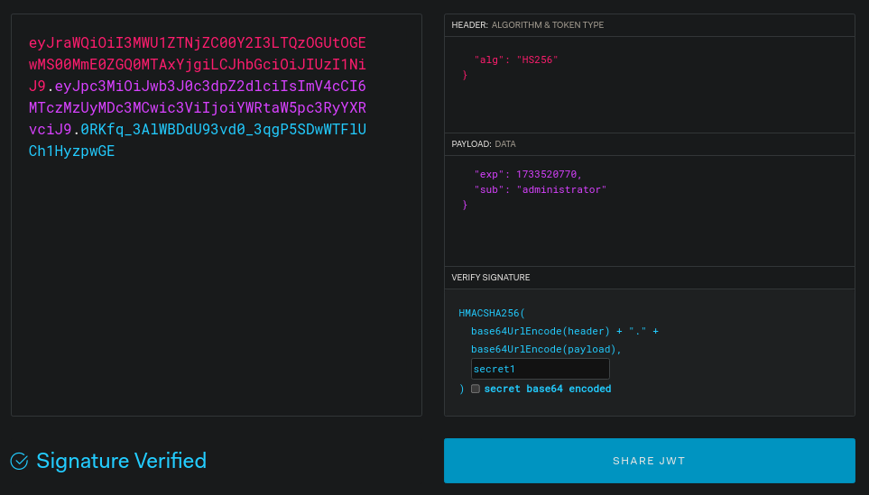Click the base64UrlEncode(payload) line
The width and height of the screenshot is (869, 495).
pos(546,349)
